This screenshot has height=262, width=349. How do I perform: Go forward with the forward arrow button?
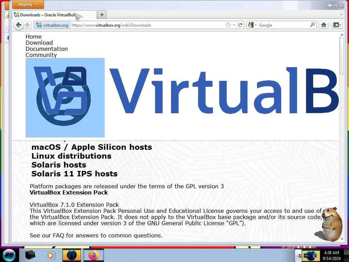coord(27,25)
